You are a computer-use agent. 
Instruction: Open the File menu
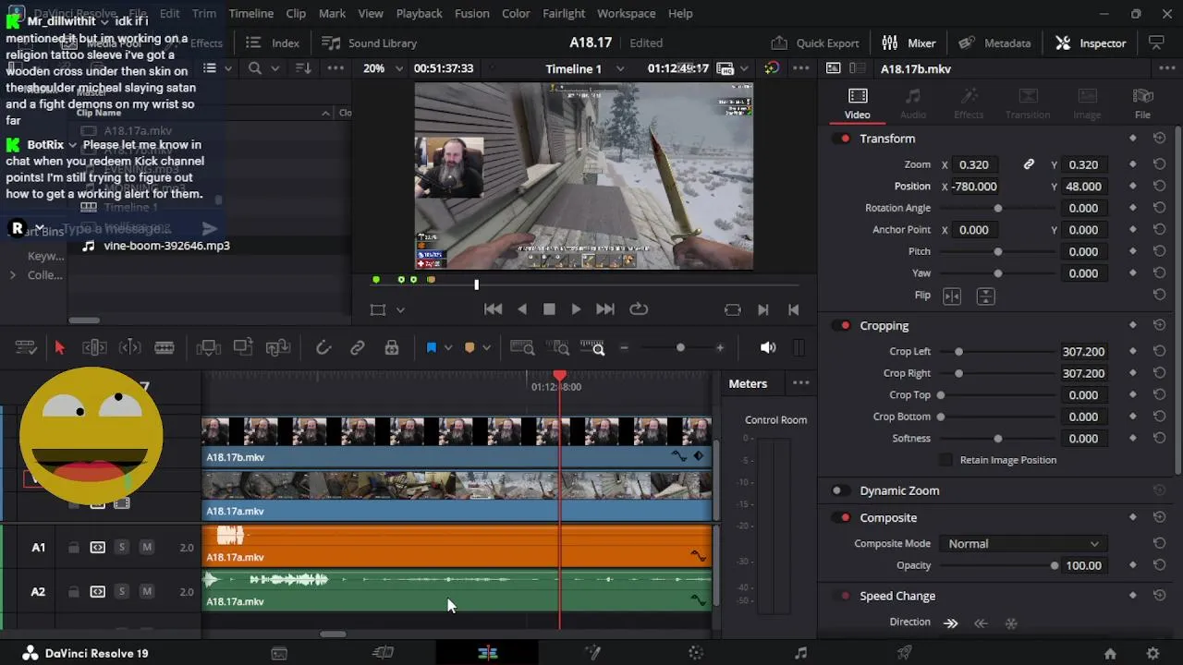tap(137, 13)
